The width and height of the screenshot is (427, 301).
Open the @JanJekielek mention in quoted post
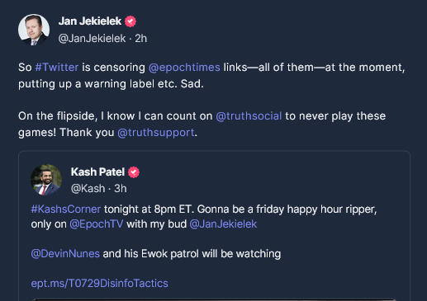tap(223, 224)
